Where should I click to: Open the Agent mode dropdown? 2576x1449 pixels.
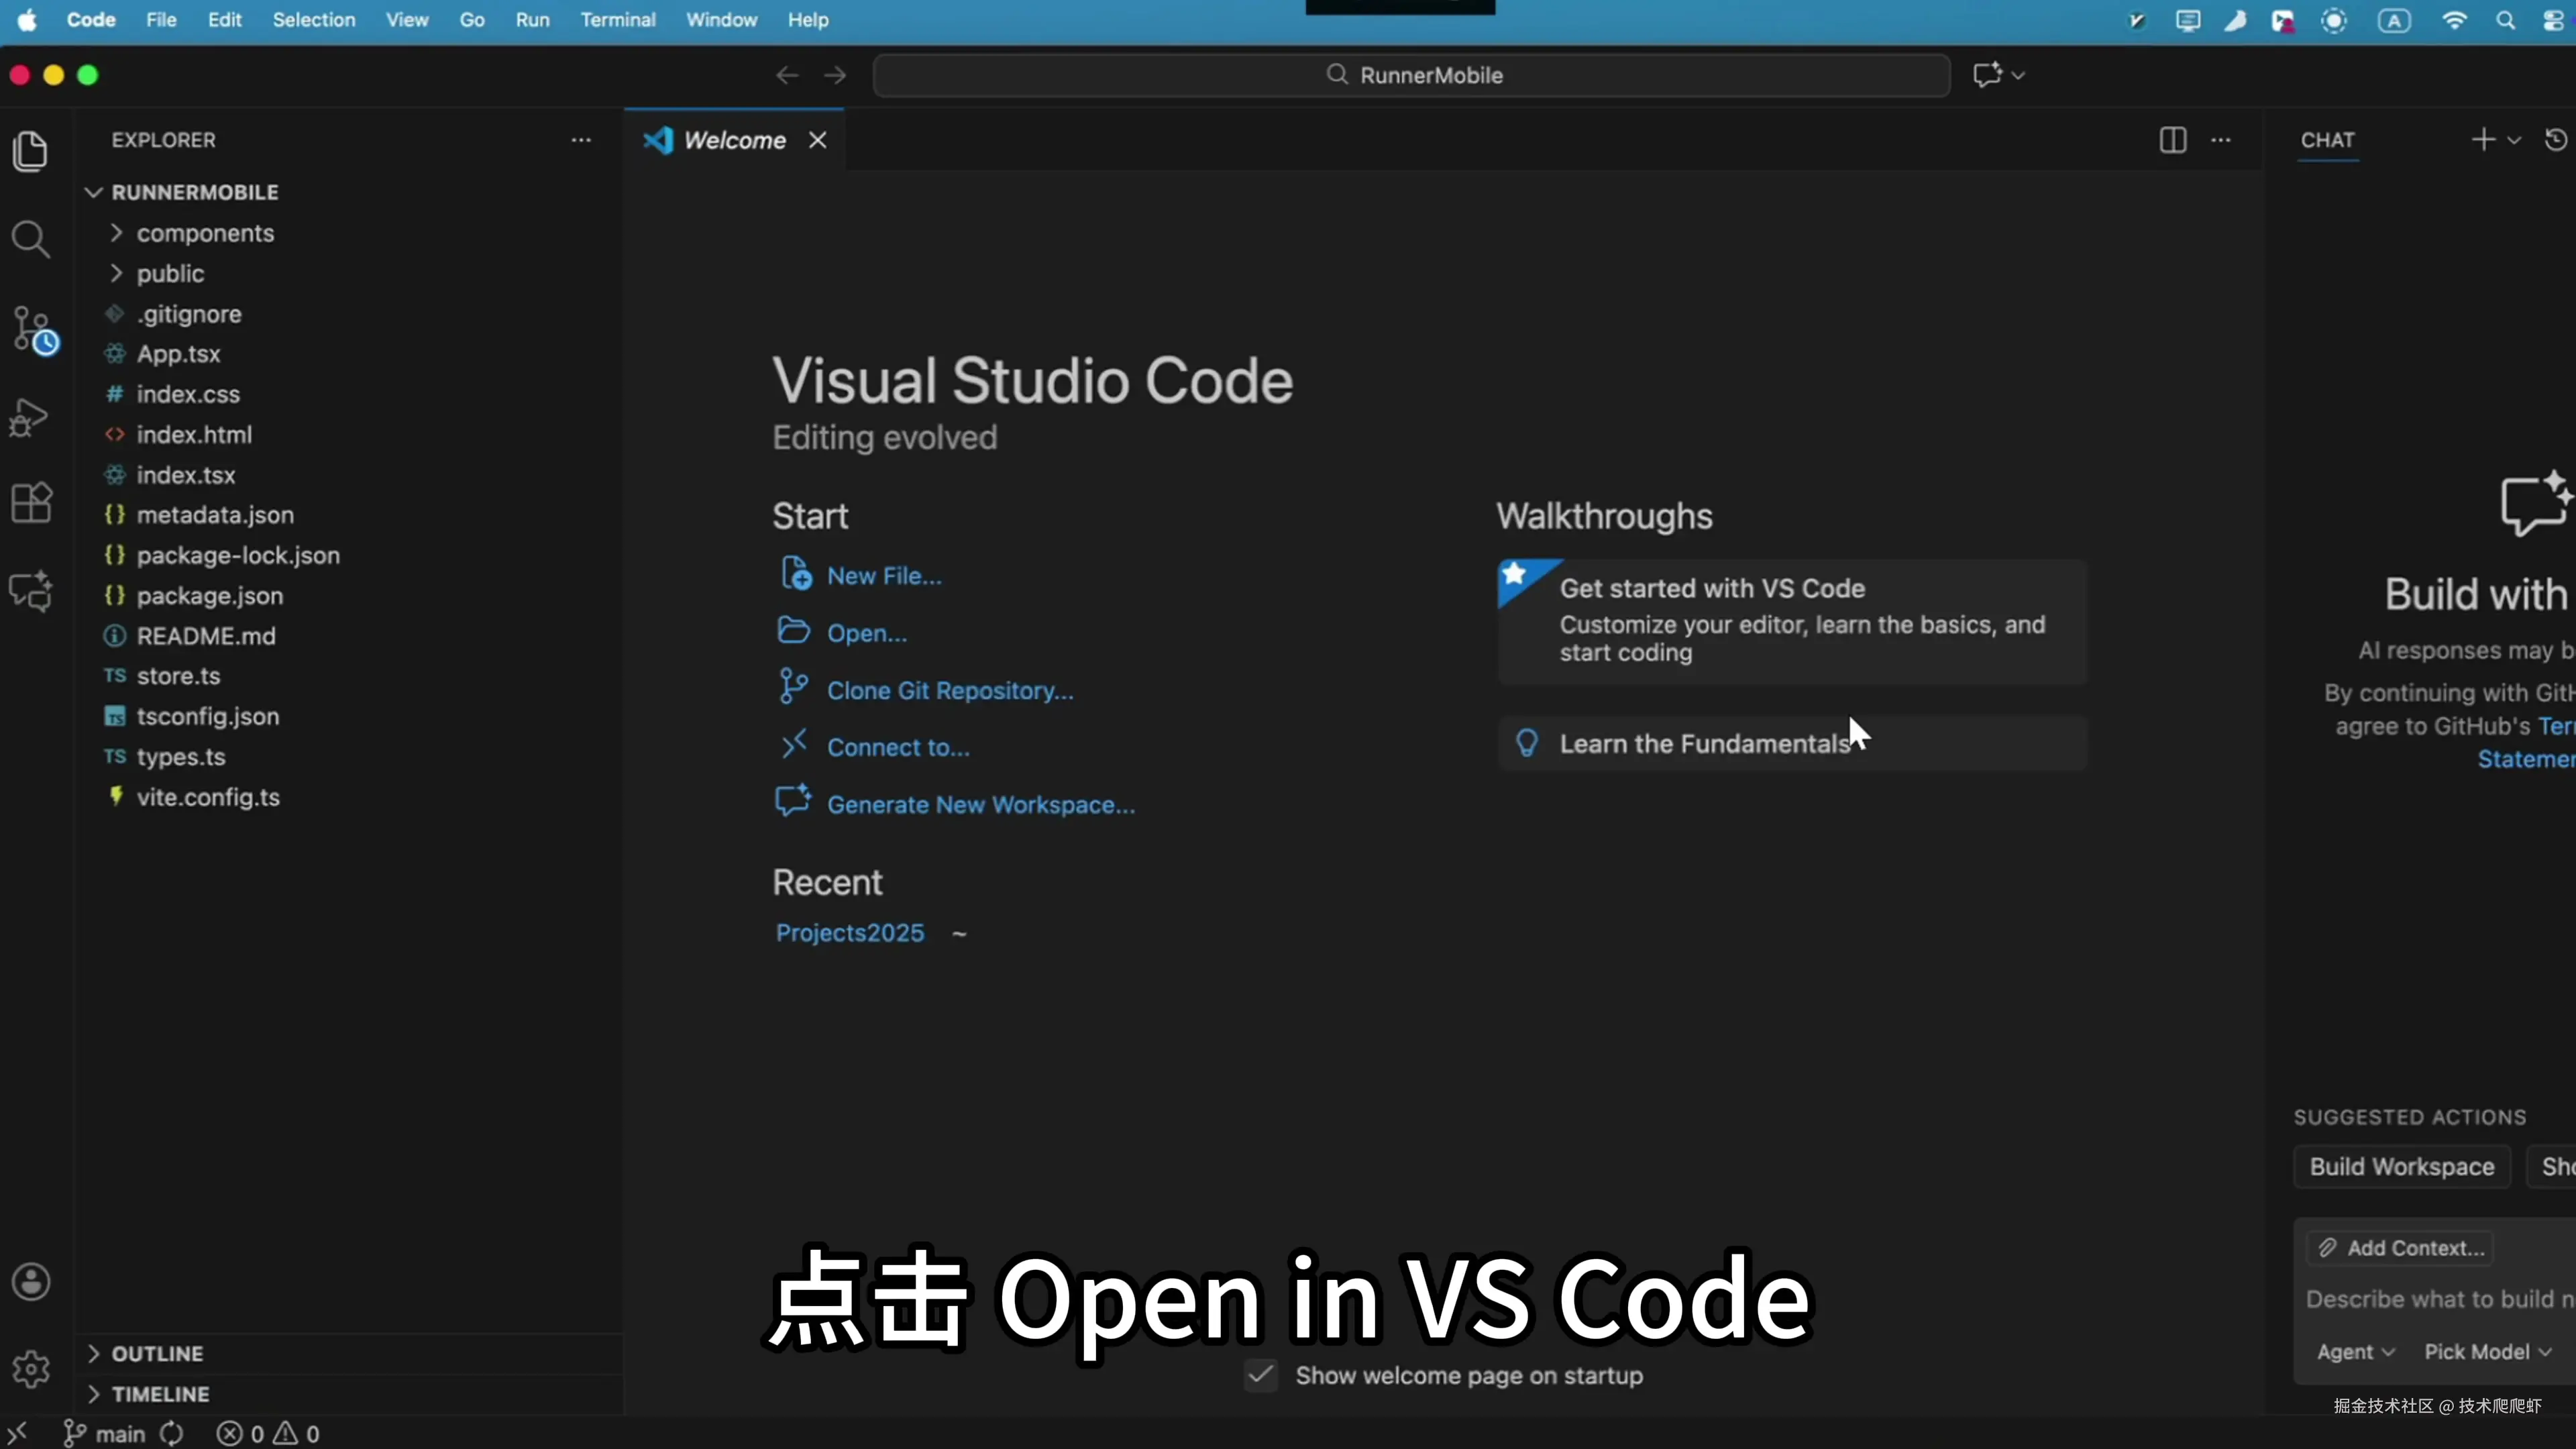click(x=2355, y=1352)
